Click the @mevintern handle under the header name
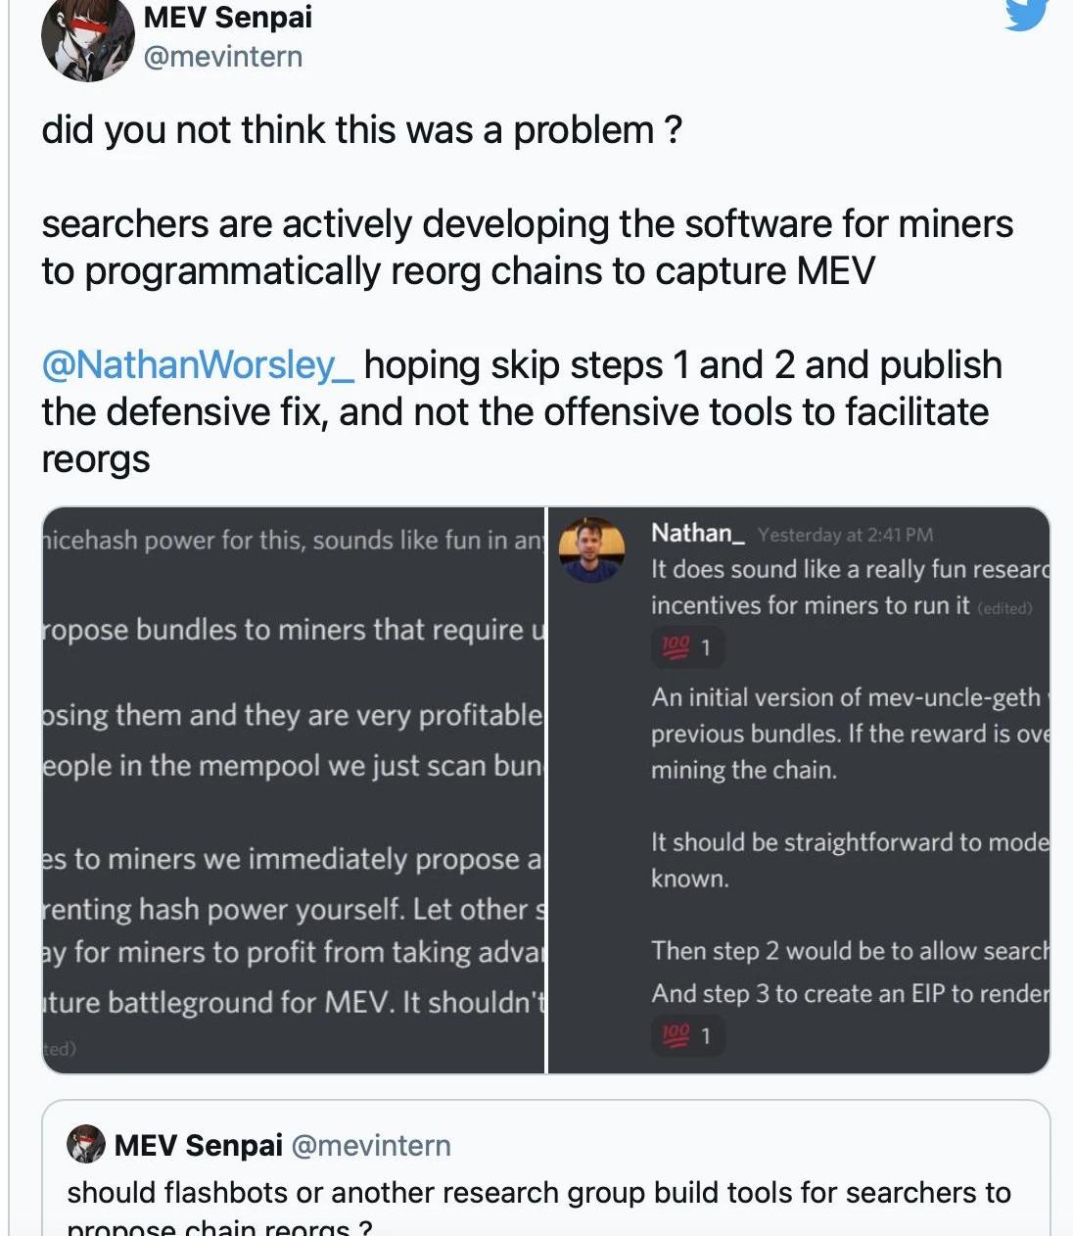Screen dimensions: 1073x1236 223,57
